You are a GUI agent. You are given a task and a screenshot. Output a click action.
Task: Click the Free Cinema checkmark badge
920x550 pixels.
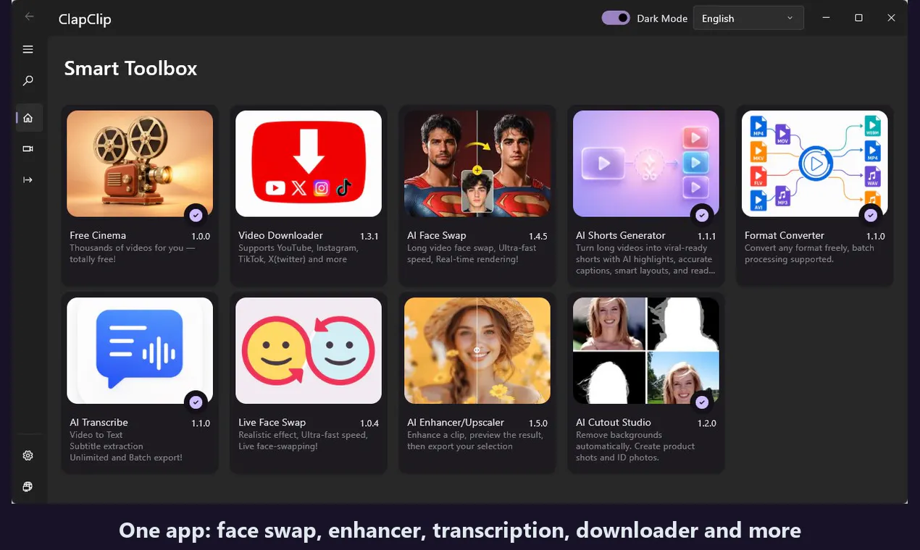(196, 215)
